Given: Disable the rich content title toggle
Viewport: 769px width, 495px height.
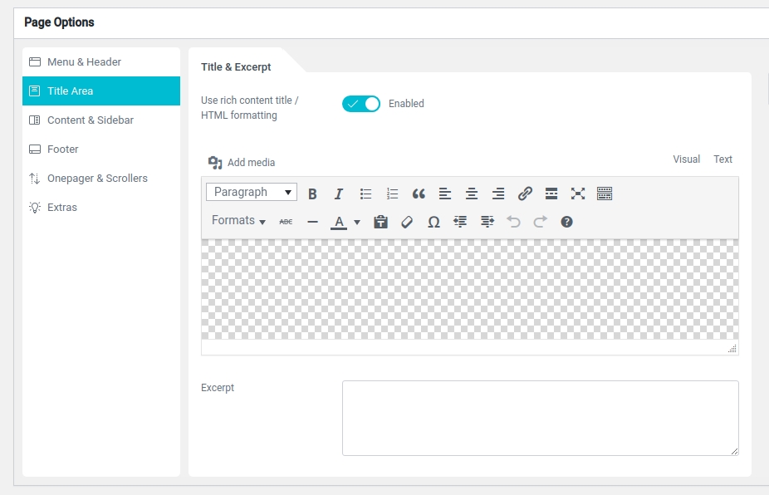Looking at the screenshot, I should point(361,104).
